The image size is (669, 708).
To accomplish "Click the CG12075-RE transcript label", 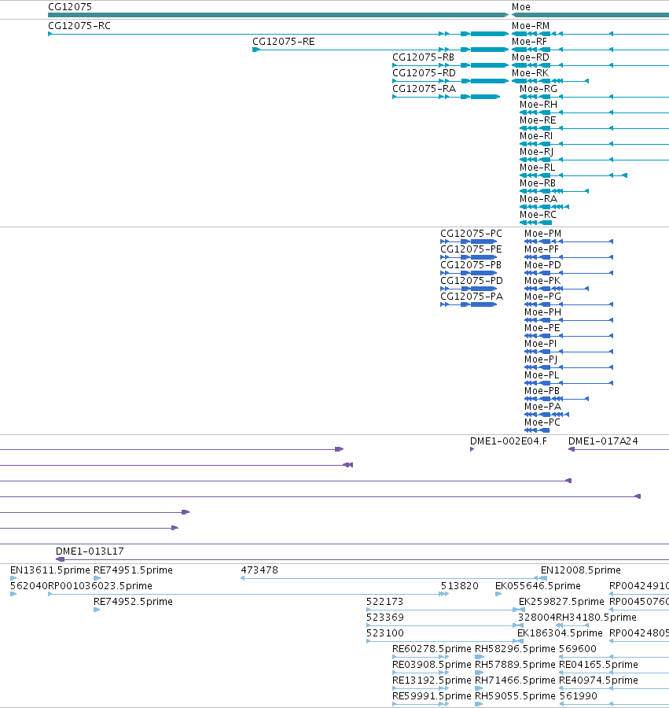I will [284, 42].
